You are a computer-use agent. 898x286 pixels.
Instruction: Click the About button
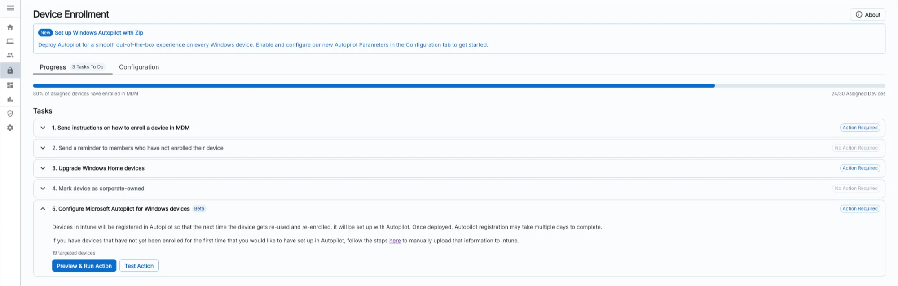pyautogui.click(x=867, y=14)
